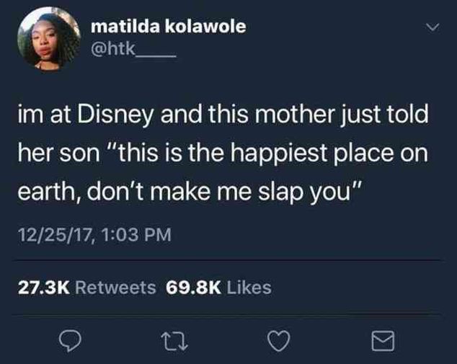Open the @htk_____ handle profile
The height and width of the screenshot is (364, 457).
click(x=133, y=49)
